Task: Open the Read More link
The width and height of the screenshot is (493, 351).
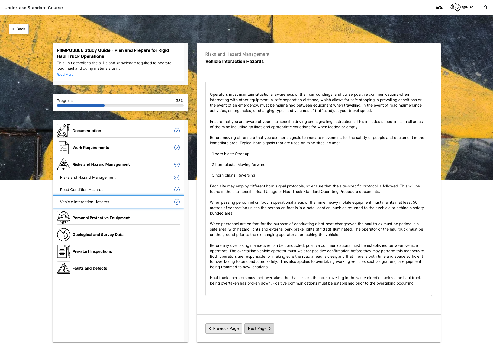Action: point(65,75)
